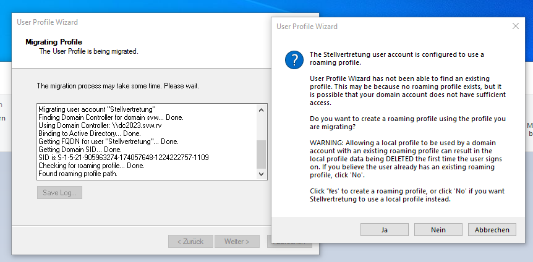Click the 'Weiter >' button
Image resolution: width=533 pixels, height=262 pixels.
coord(237,241)
